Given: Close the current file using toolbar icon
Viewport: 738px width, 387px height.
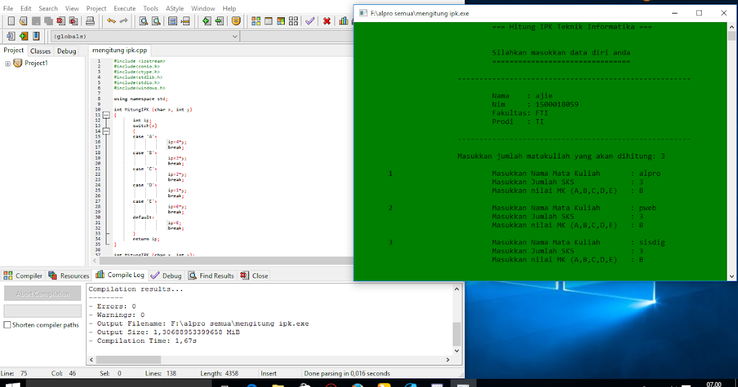Looking at the screenshot, I should [x=60, y=21].
